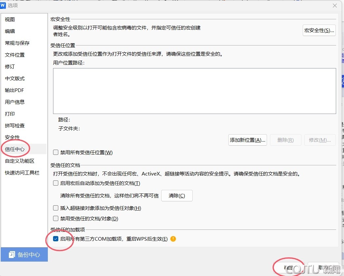
Task: Uncheck 启用所有第三方COM加载项 checkbox
Action: coord(56,239)
